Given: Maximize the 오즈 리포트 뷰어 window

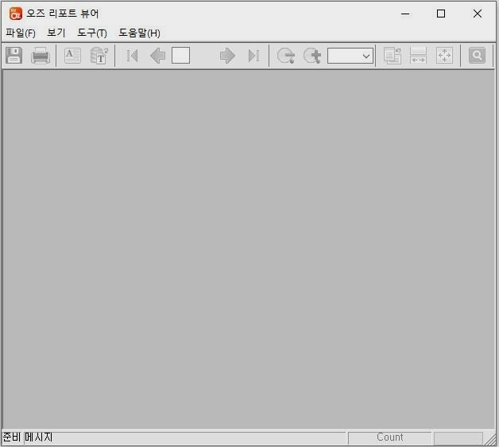Looking at the screenshot, I should (441, 14).
